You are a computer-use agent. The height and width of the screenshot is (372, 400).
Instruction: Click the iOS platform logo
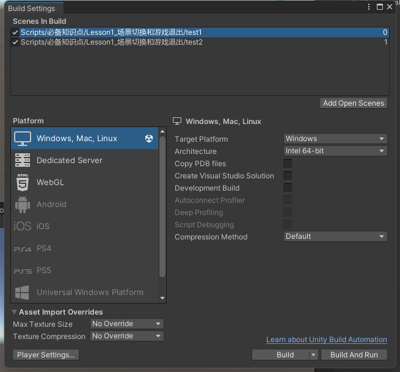(x=23, y=226)
